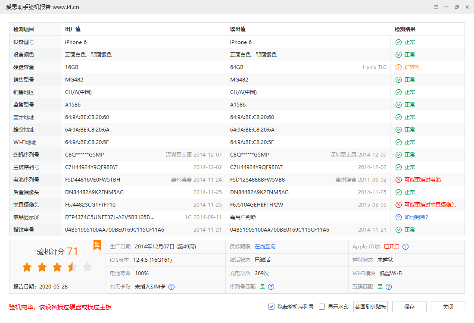Open the 如何判断? link for LCD screen

[416, 217]
